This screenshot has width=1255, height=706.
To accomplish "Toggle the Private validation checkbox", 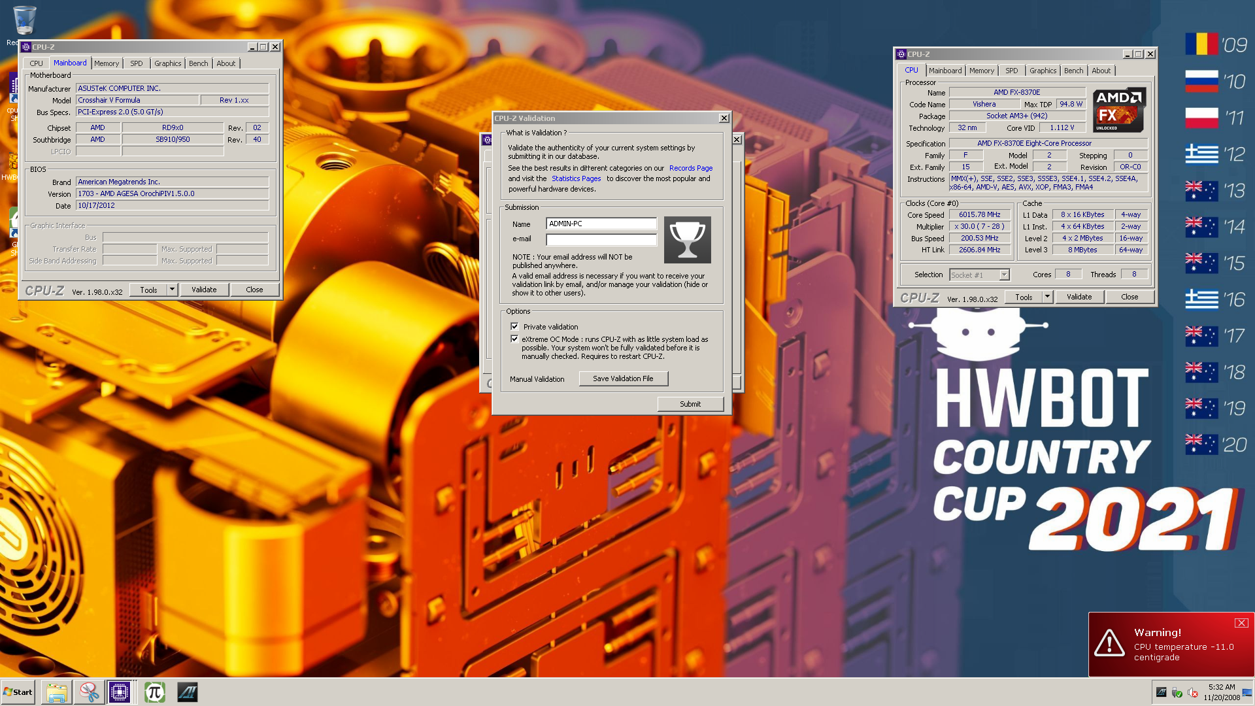I will coord(514,326).
